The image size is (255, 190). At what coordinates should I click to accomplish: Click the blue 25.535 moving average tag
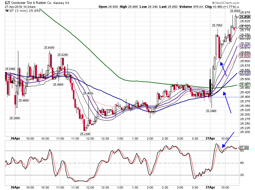[x=244, y=73]
